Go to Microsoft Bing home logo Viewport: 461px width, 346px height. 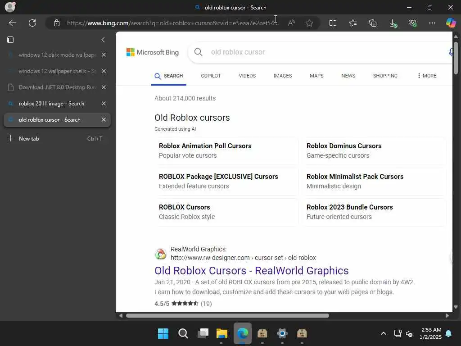[152, 52]
